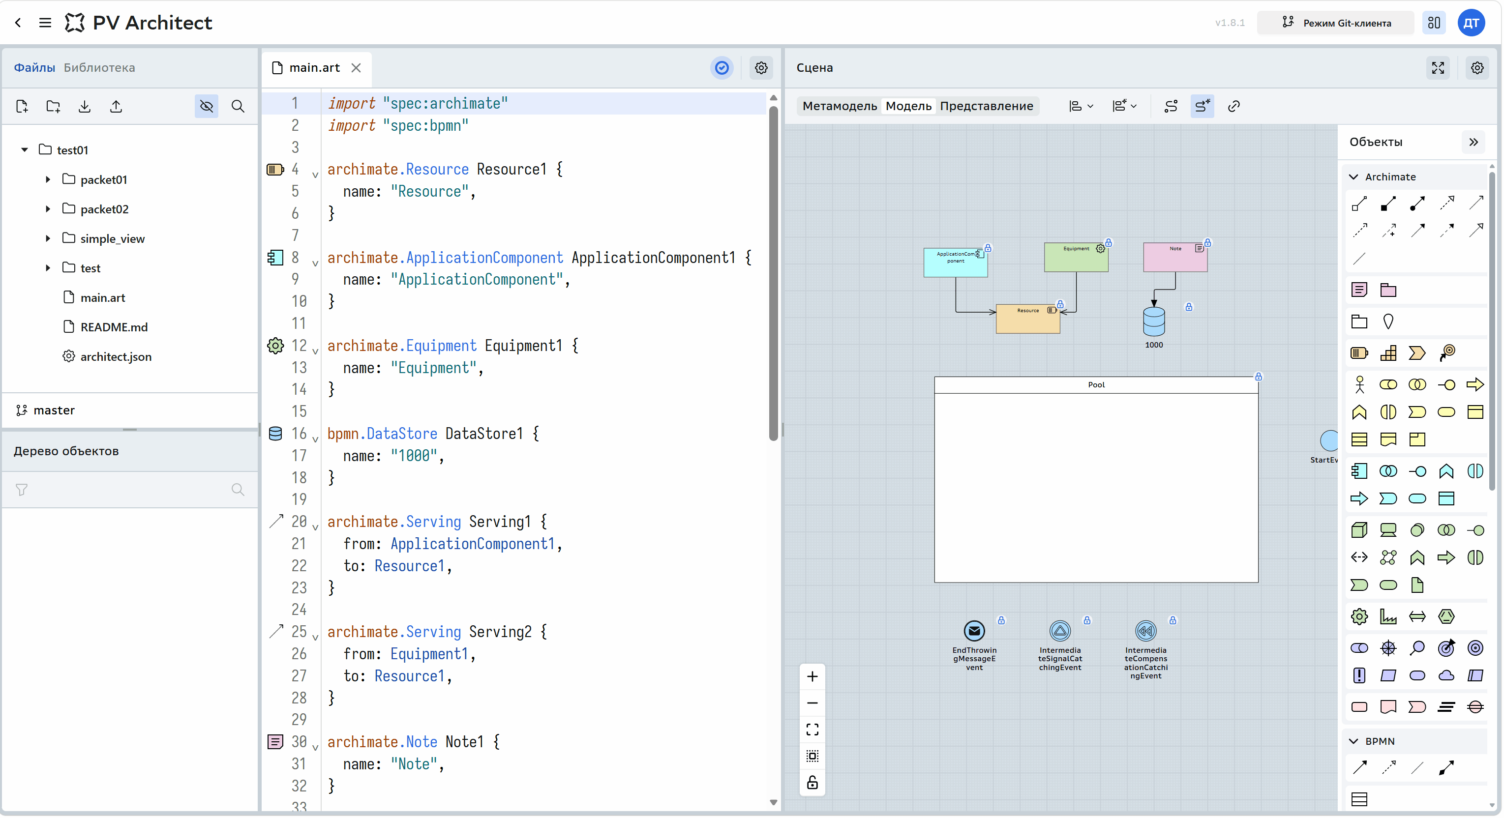
Task: Open the auto-layout dropdown with plus
Action: tap(1124, 106)
